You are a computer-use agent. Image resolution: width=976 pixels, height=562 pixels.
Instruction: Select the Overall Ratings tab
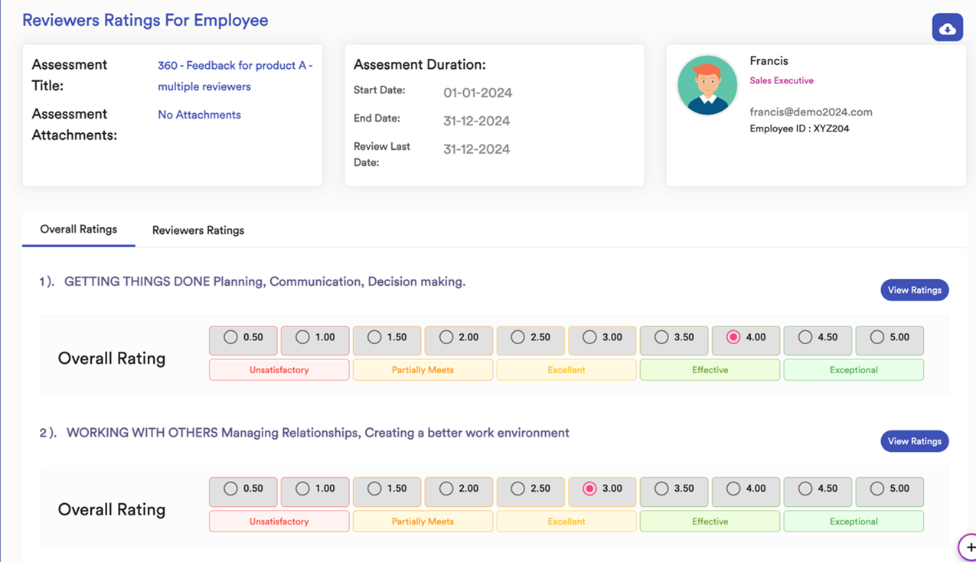coord(78,229)
